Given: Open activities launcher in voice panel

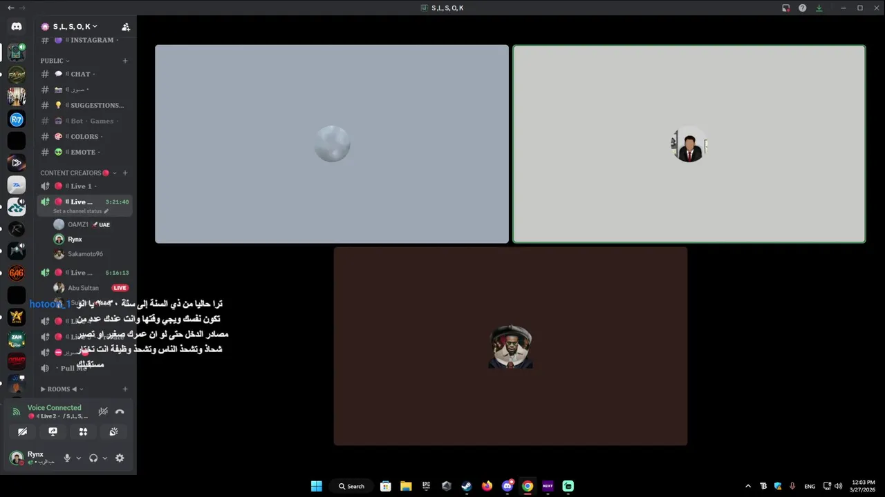Looking at the screenshot, I should [83, 431].
